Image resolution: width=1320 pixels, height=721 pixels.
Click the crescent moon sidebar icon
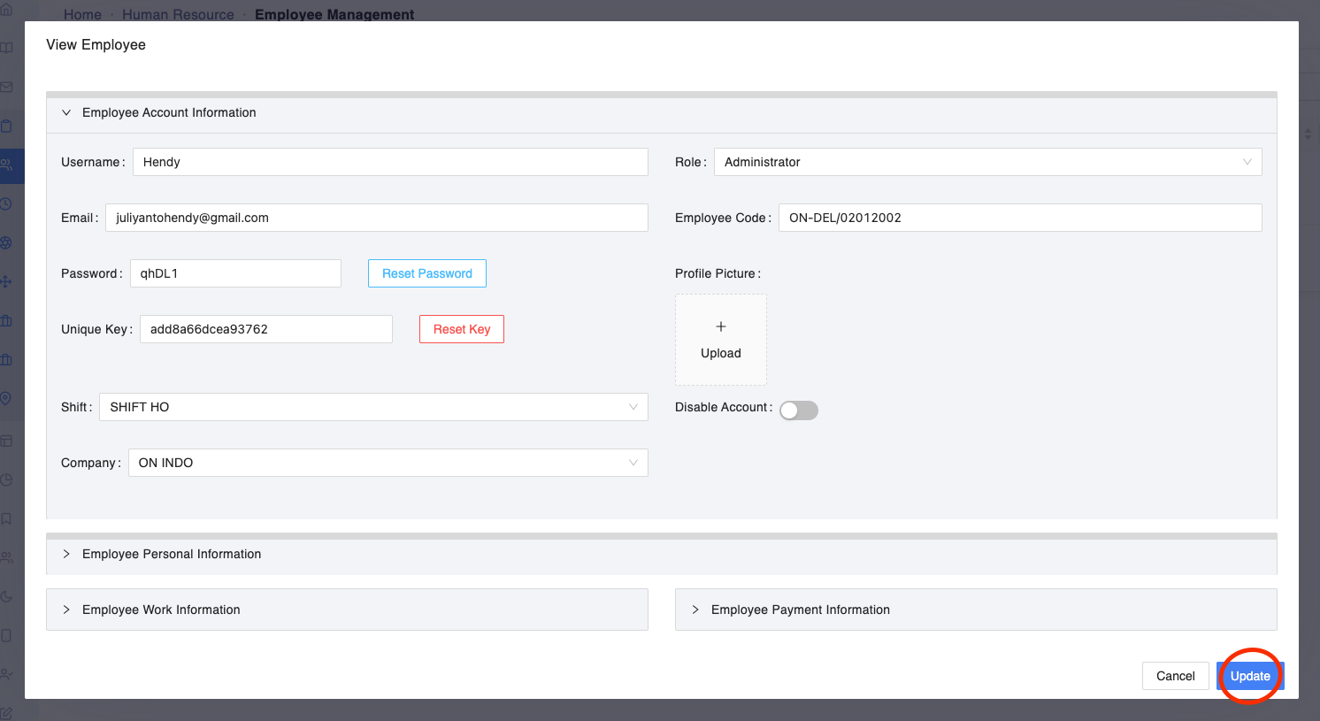pyautogui.click(x=6, y=596)
